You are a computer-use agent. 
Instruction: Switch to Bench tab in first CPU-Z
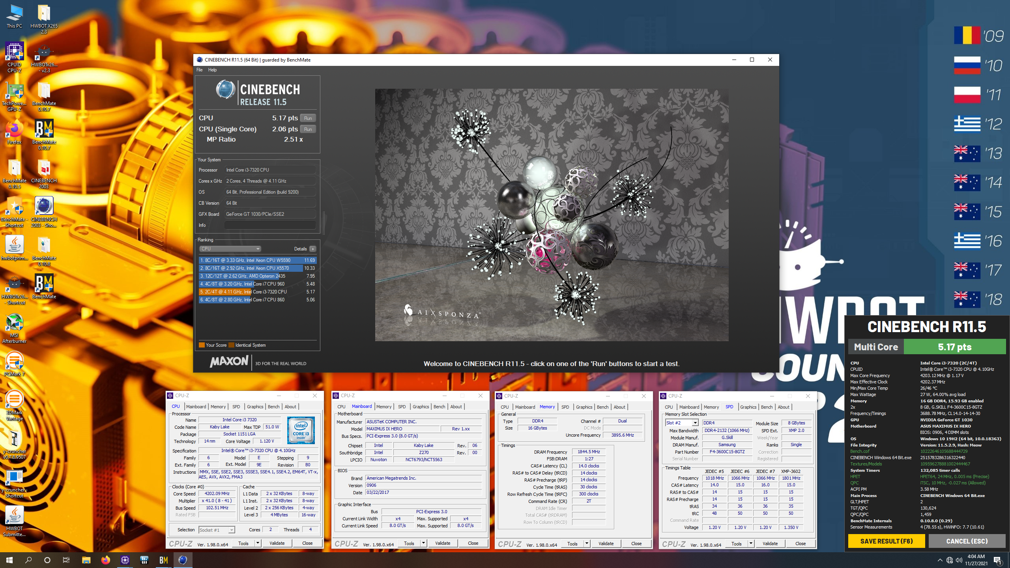point(273,407)
